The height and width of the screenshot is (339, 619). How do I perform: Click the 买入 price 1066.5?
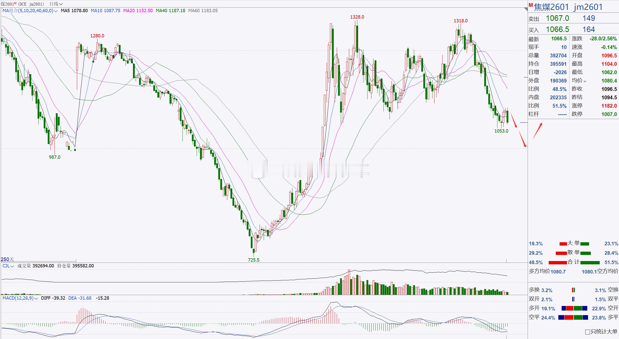click(x=557, y=29)
